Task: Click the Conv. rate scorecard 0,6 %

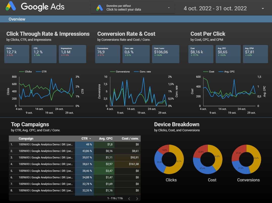Action: (136, 54)
